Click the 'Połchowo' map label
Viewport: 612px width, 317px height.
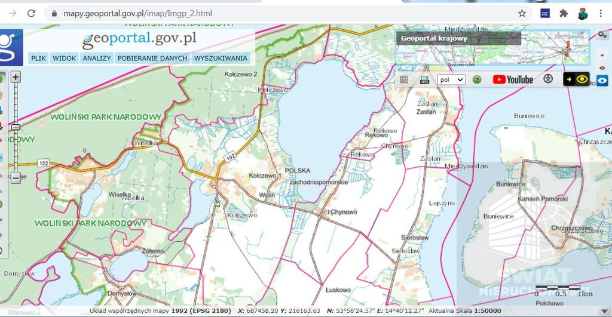[550, 303]
